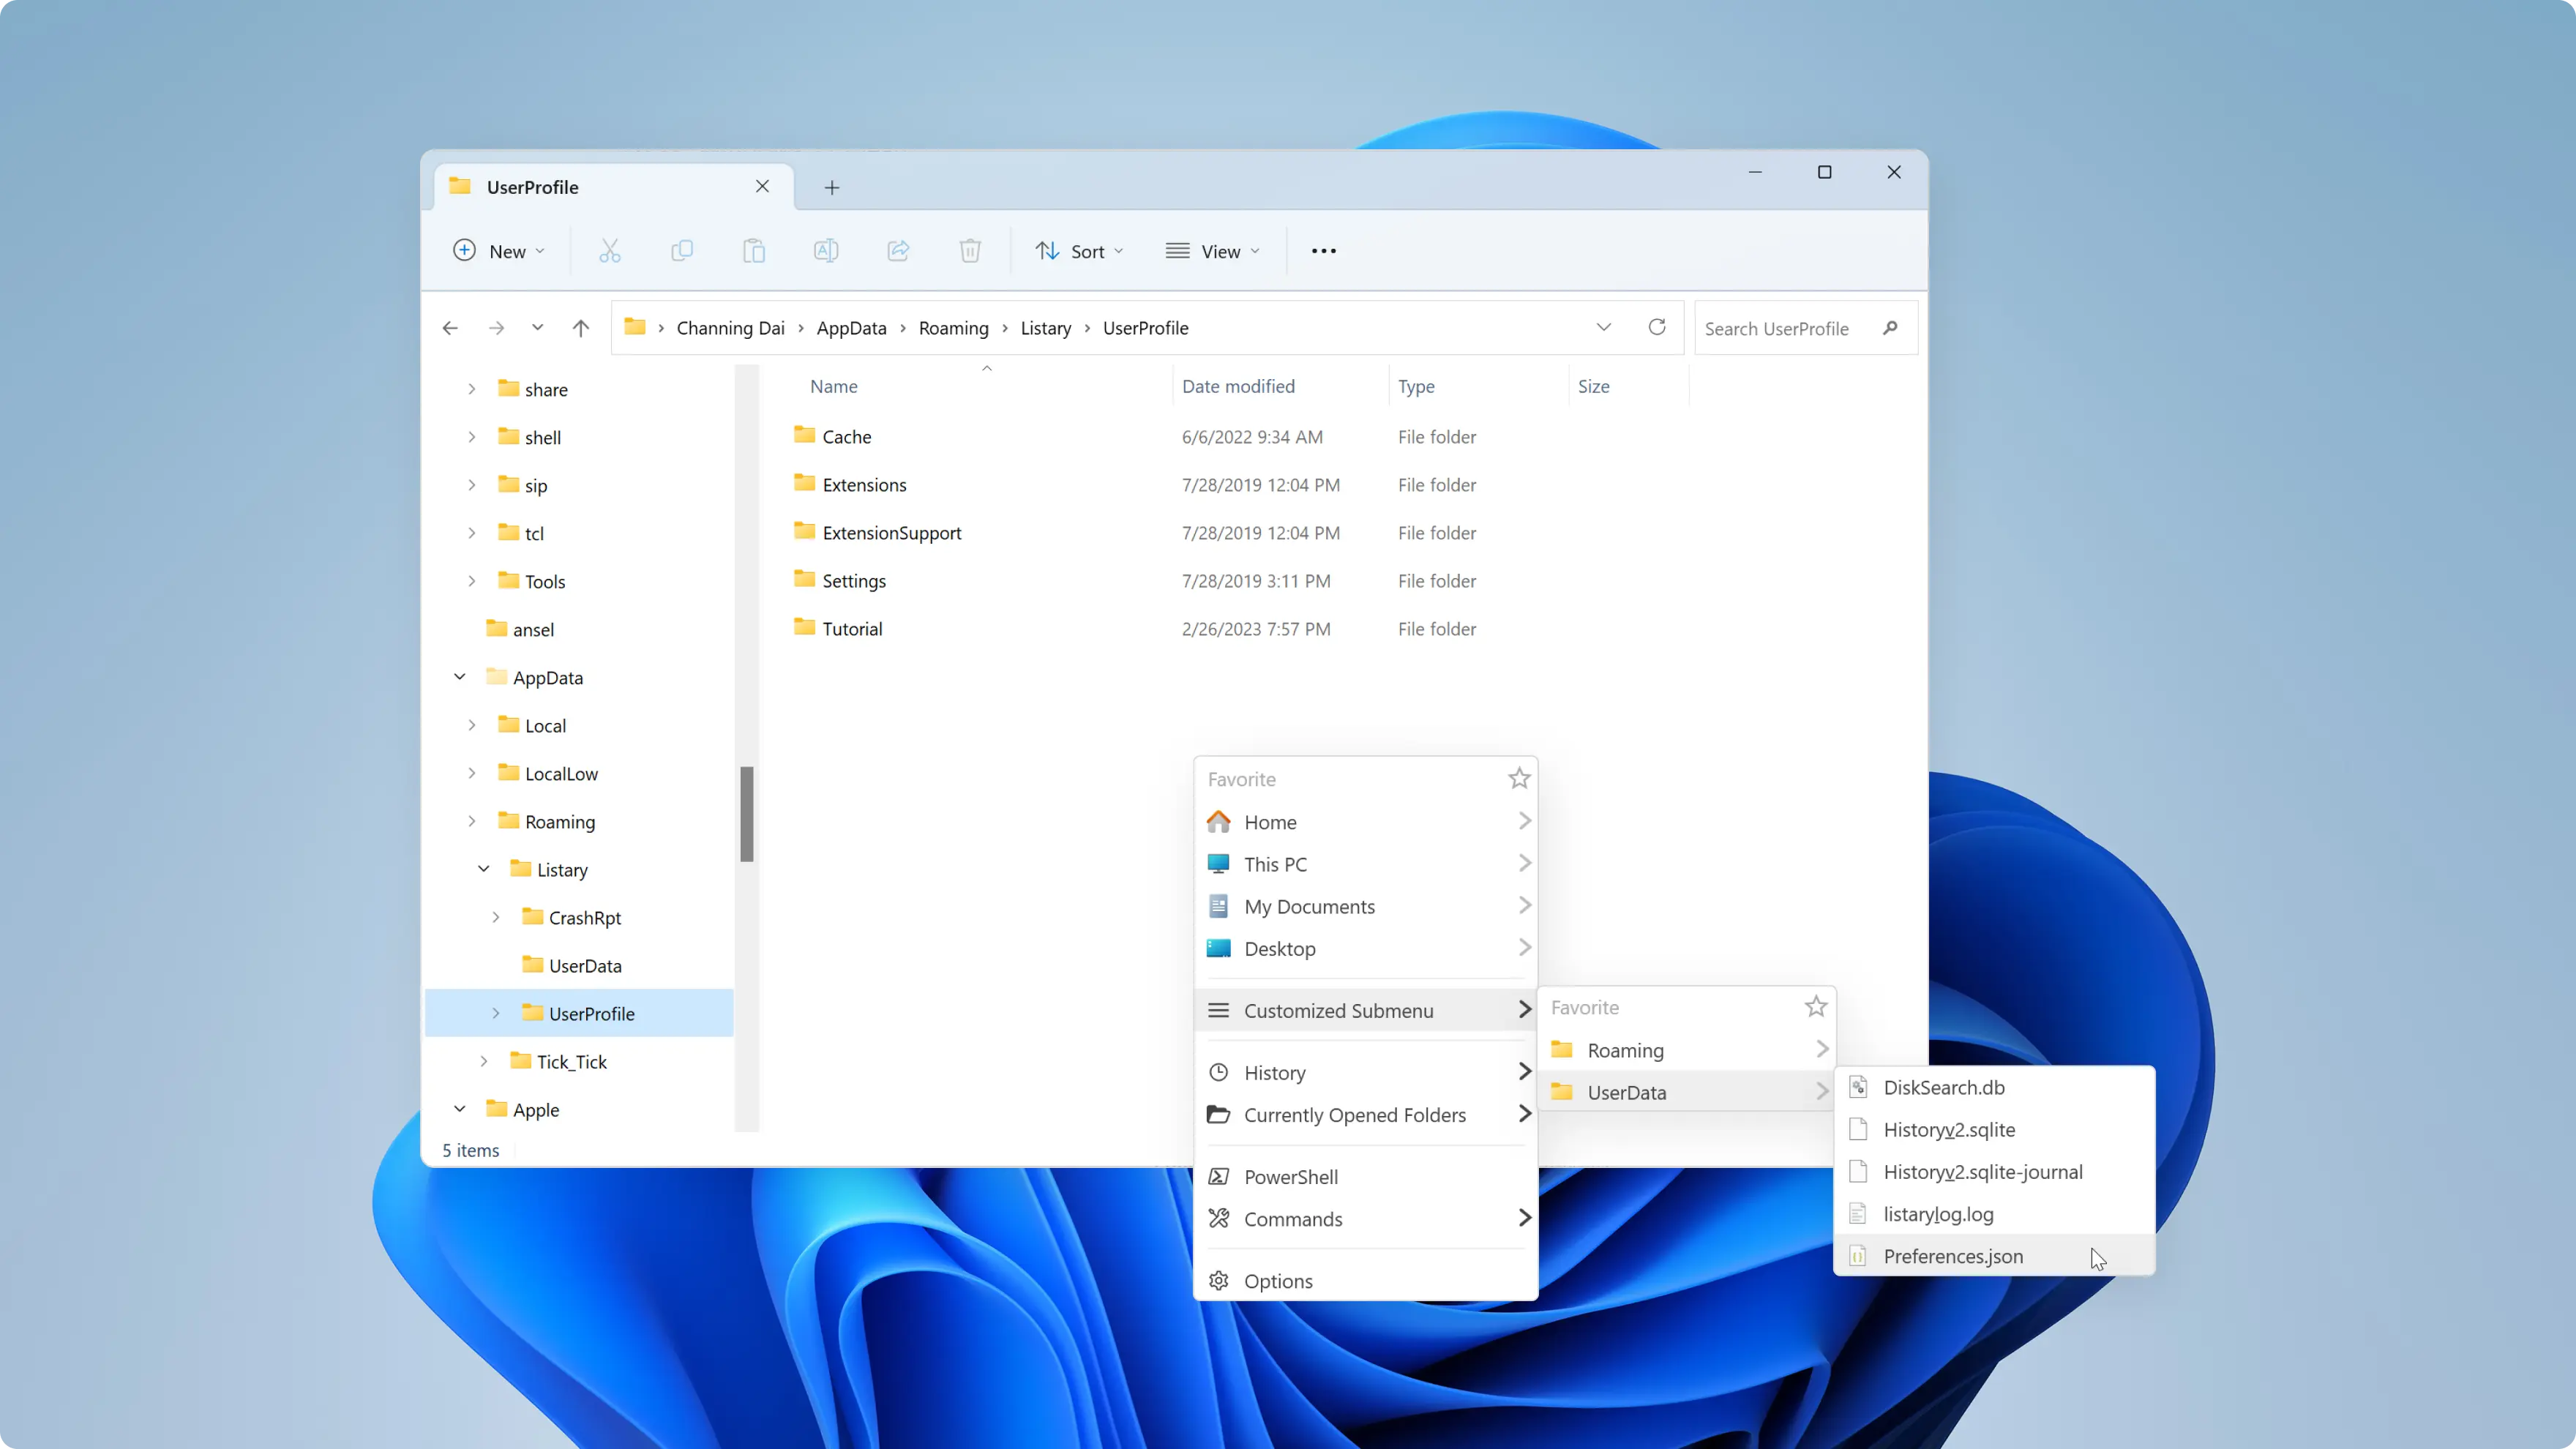The image size is (2576, 1449).
Task: Click the star icon in Favorite submenu
Action: 1816,1006
